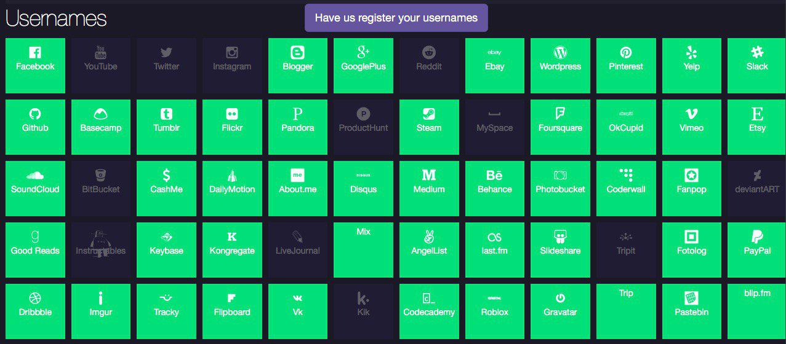Select the Gravatar tile

[x=560, y=311]
